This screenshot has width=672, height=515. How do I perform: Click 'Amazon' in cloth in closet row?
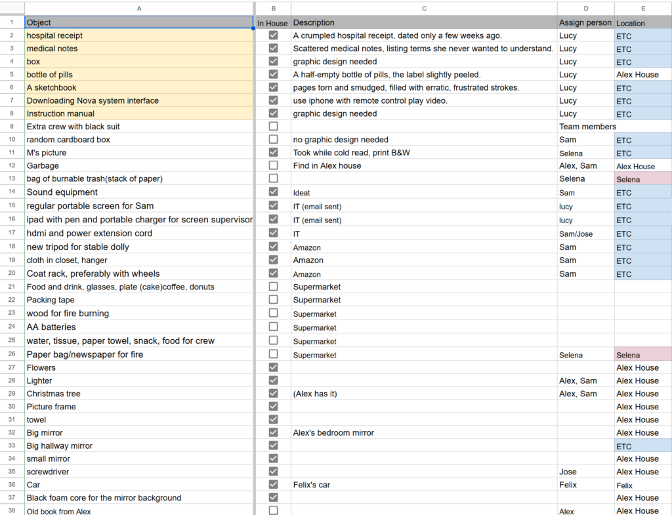[x=424, y=260]
